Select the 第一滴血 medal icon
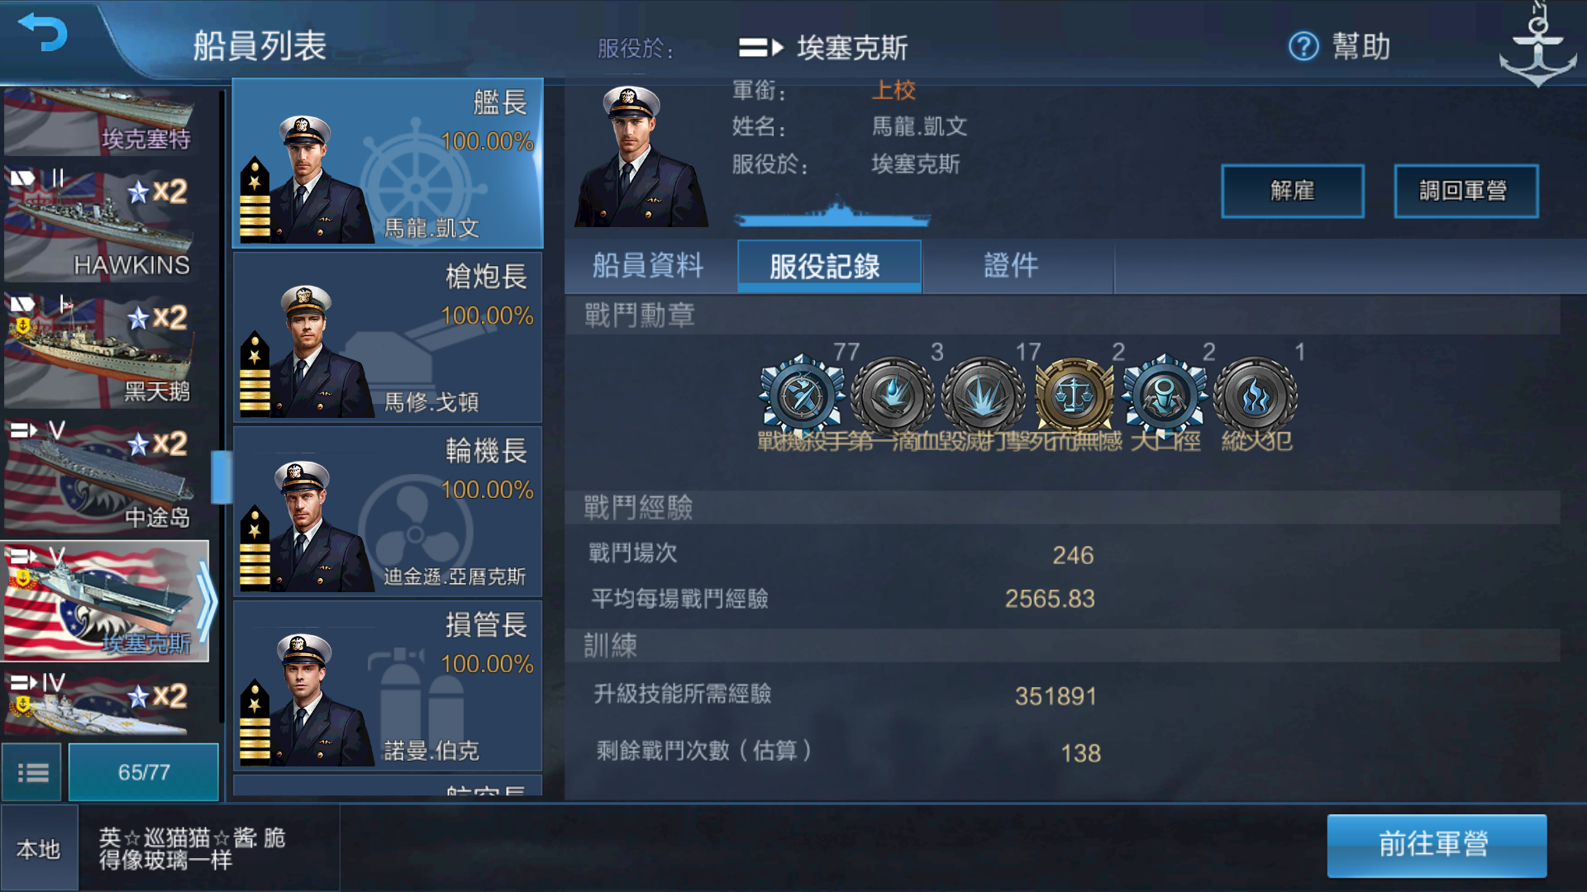 point(892,396)
